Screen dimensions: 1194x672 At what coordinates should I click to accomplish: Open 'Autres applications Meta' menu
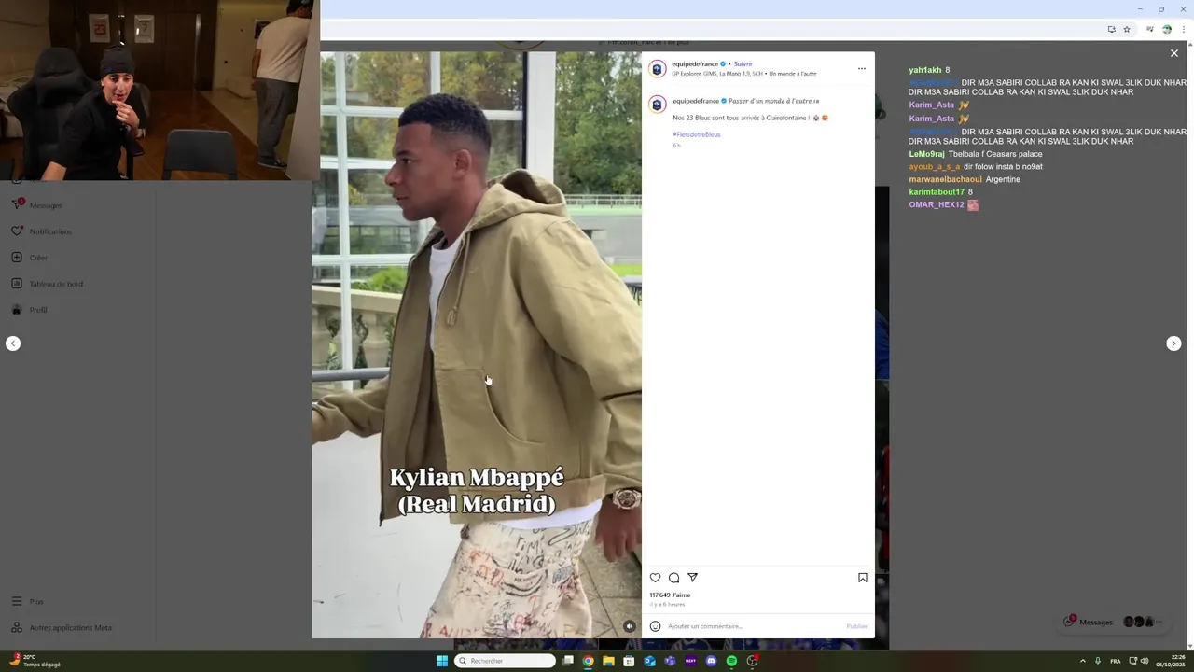(62, 628)
